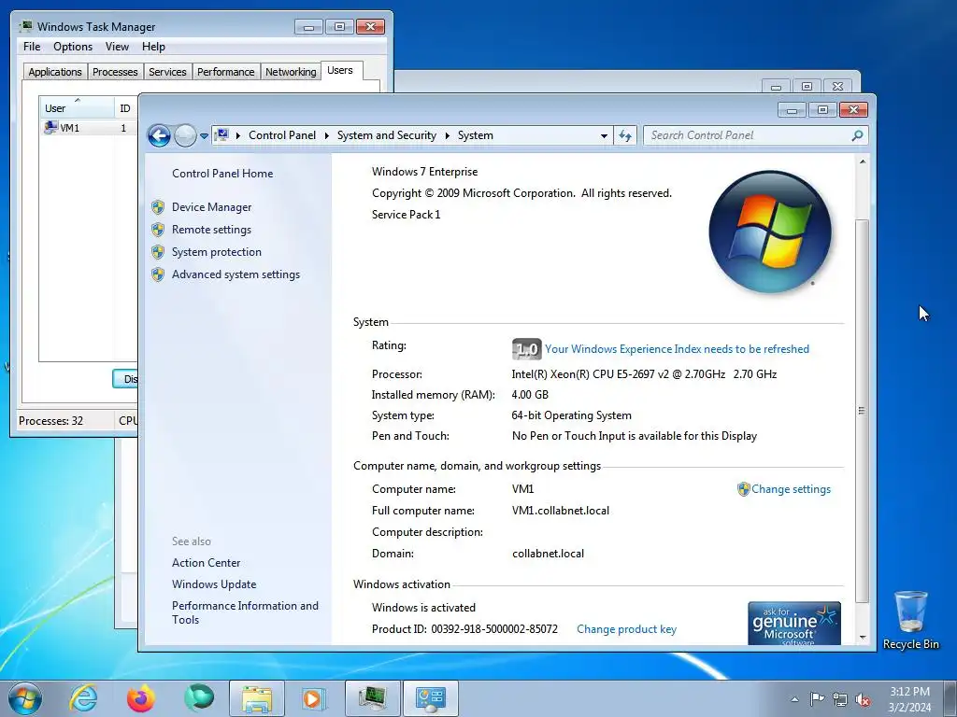The image size is (957, 717).
Task: Expand the address bar history dropdown
Action: pyautogui.click(x=604, y=135)
